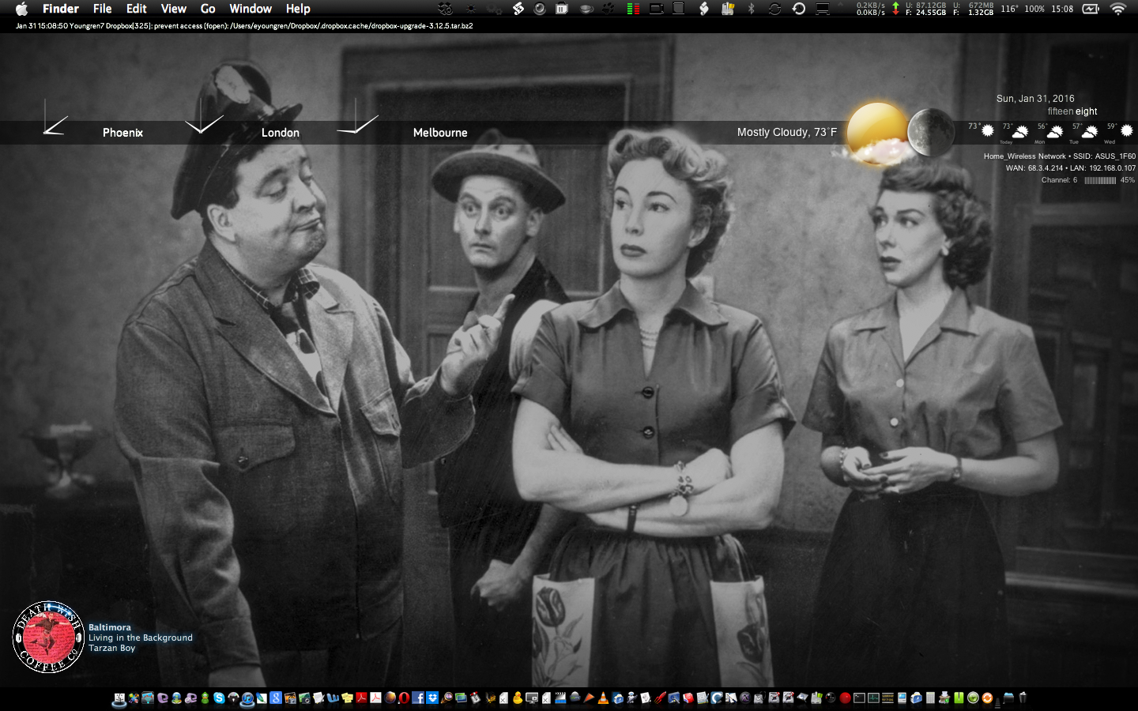Open the Finder menu
This screenshot has height=711, width=1138.
point(61,9)
